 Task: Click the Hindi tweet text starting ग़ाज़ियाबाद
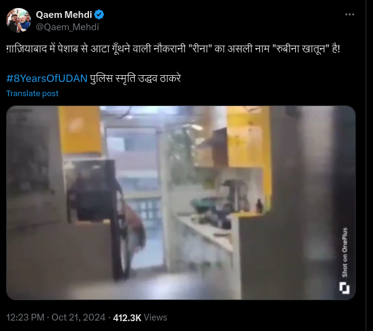pos(173,49)
